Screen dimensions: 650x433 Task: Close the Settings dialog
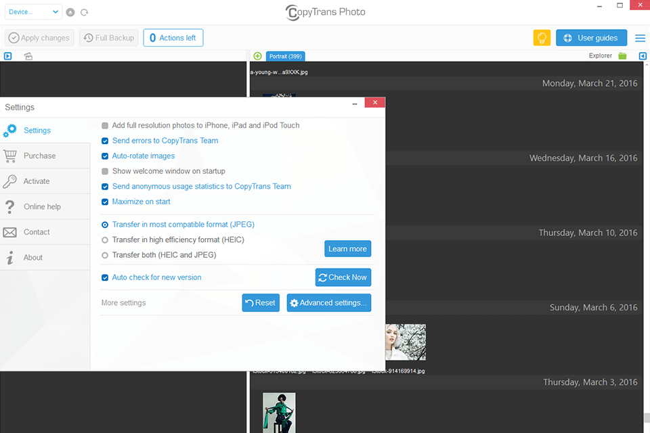pos(374,102)
